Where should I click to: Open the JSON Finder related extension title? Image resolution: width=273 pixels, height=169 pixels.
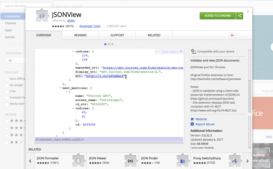149,158
